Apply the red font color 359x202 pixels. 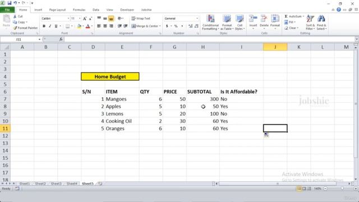[88, 26]
